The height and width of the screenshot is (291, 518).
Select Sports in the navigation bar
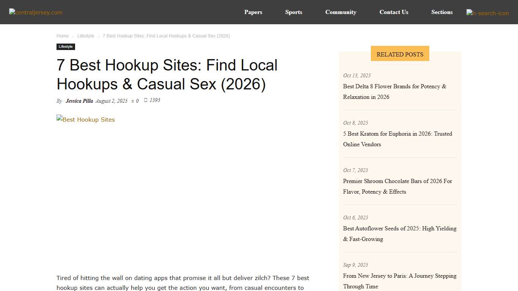click(x=294, y=12)
